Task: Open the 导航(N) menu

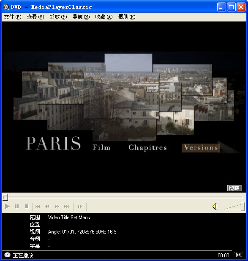Action: click(81, 17)
